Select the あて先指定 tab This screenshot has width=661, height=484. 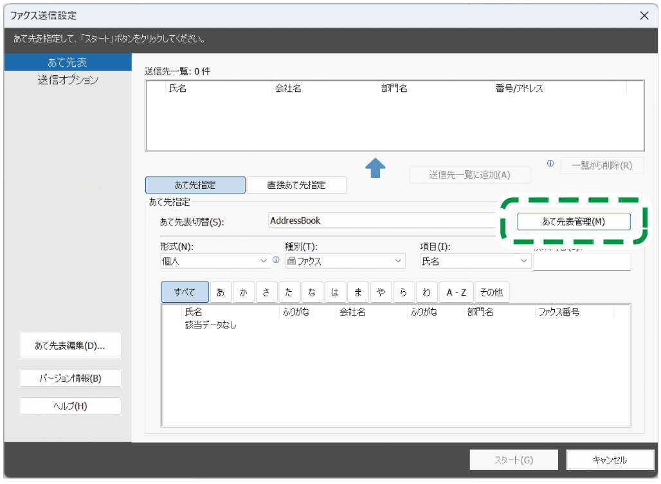(x=195, y=185)
